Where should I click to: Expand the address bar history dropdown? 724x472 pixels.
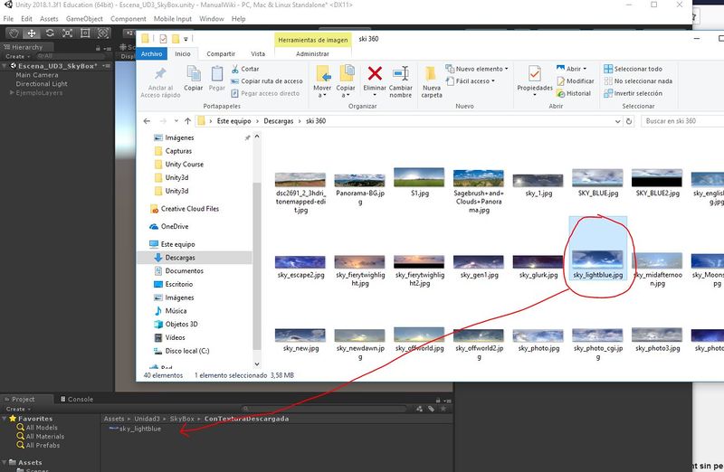[617, 121]
